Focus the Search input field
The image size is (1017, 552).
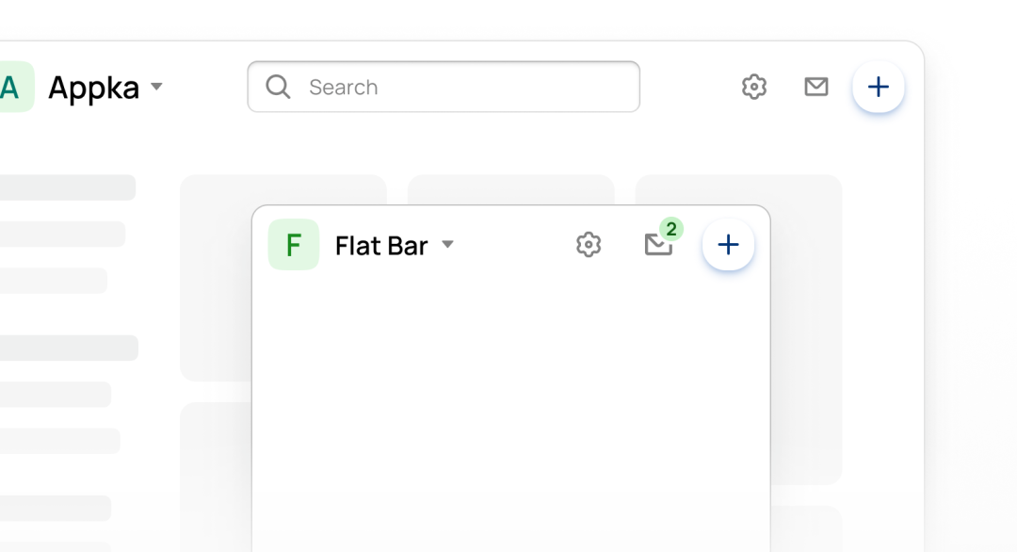(x=444, y=87)
